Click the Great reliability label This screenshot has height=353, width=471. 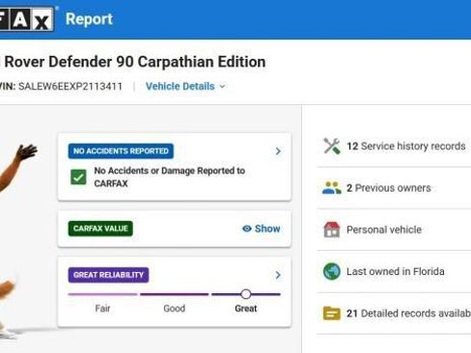tap(246, 309)
